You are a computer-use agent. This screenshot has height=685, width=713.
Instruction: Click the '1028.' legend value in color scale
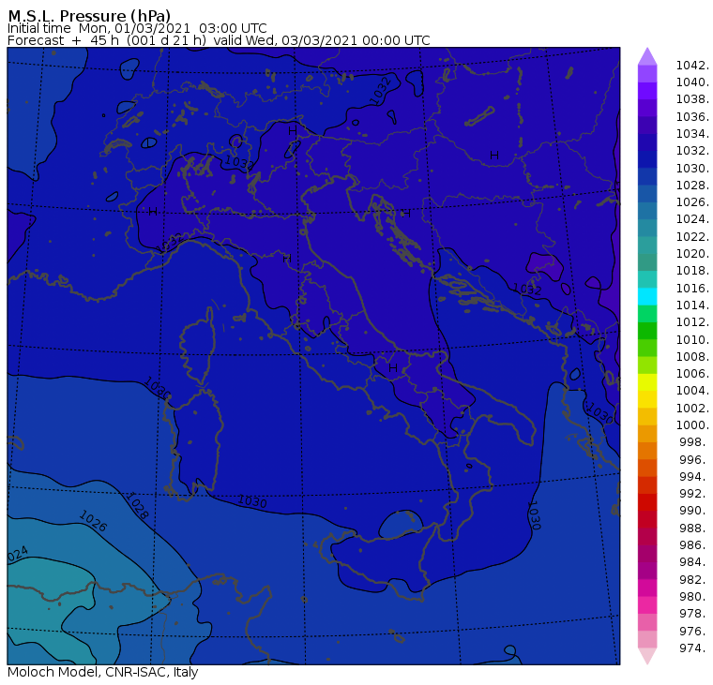pos(692,185)
